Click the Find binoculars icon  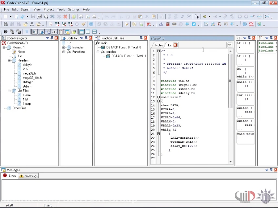[x=6, y=24]
